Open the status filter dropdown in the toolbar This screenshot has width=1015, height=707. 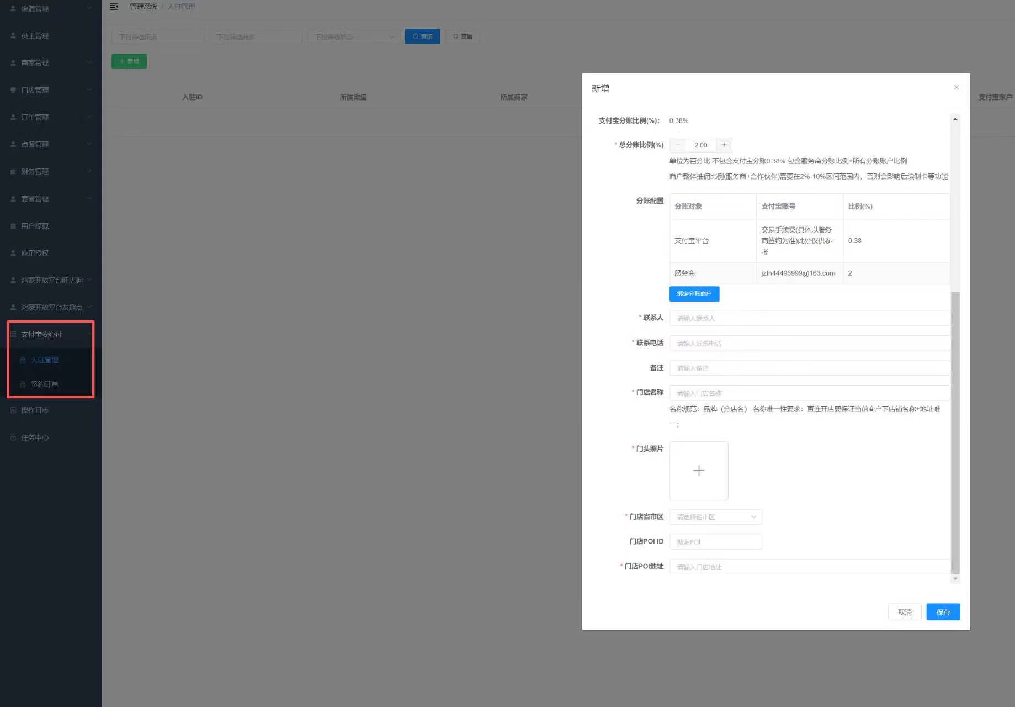354,36
